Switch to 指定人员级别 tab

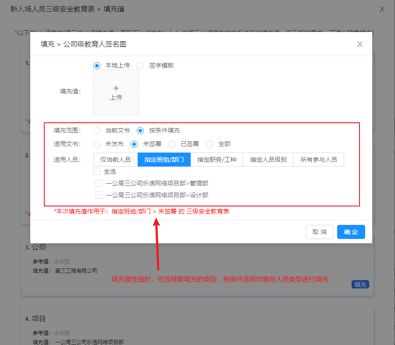point(268,160)
